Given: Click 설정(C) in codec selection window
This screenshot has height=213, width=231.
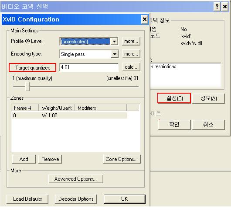Looking at the screenshot, I should pos(174,98).
